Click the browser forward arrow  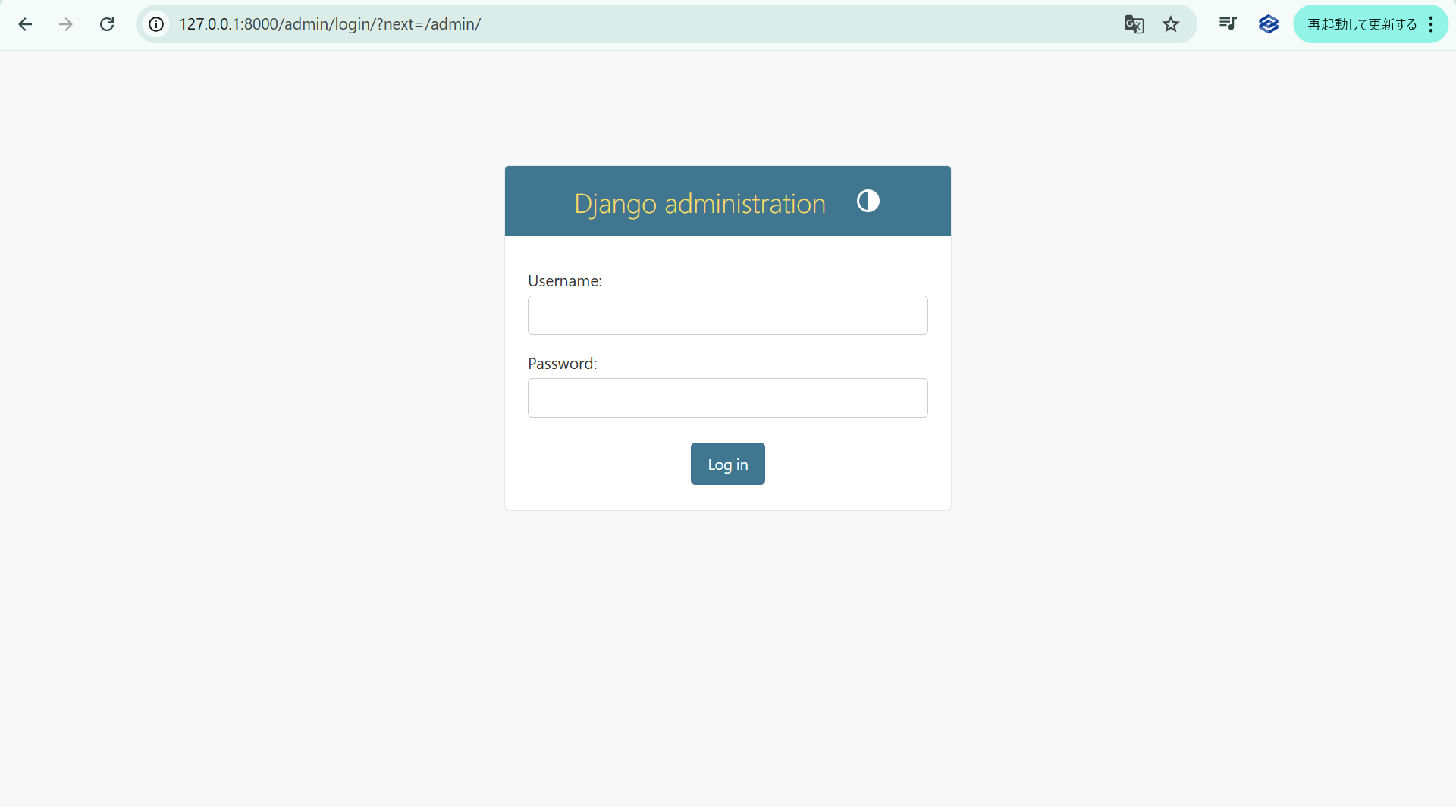(x=66, y=24)
